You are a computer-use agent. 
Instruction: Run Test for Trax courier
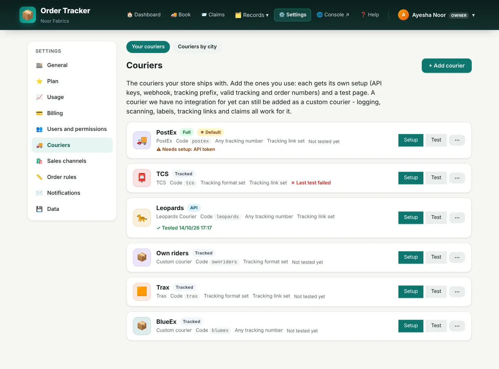pos(436,292)
